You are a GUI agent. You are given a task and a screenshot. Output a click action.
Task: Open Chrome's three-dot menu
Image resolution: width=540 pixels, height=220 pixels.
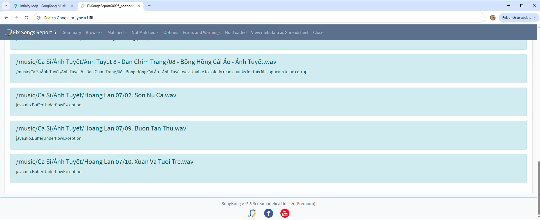click(535, 18)
